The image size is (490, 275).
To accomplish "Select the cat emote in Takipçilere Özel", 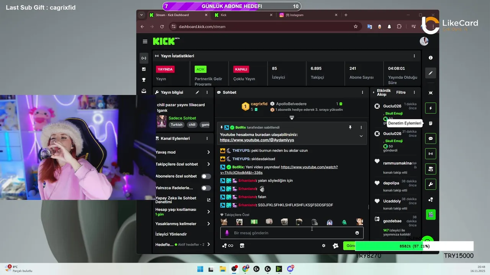I will click(x=224, y=222).
